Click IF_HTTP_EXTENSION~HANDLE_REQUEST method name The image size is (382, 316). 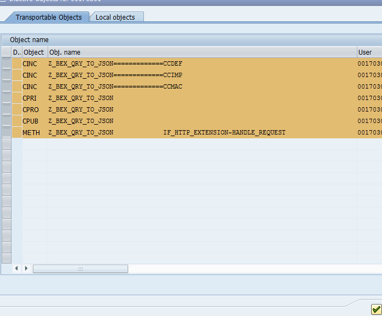[224, 132]
